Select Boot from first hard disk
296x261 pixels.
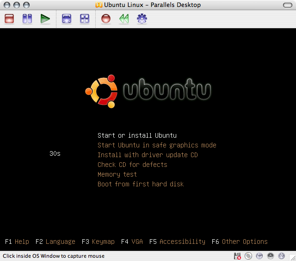141,184
